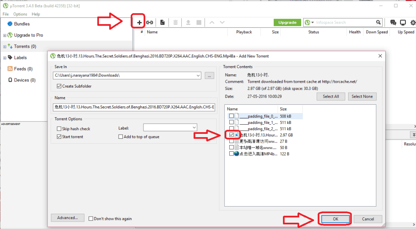Click Add Torrent from URL link icon
Screen dimensions: 416x229
(x=150, y=22)
